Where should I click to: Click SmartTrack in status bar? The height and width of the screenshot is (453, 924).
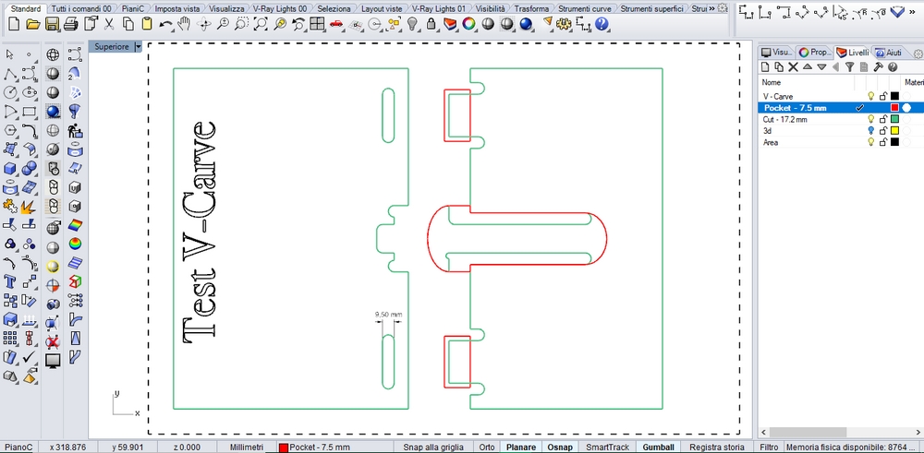[607, 447]
